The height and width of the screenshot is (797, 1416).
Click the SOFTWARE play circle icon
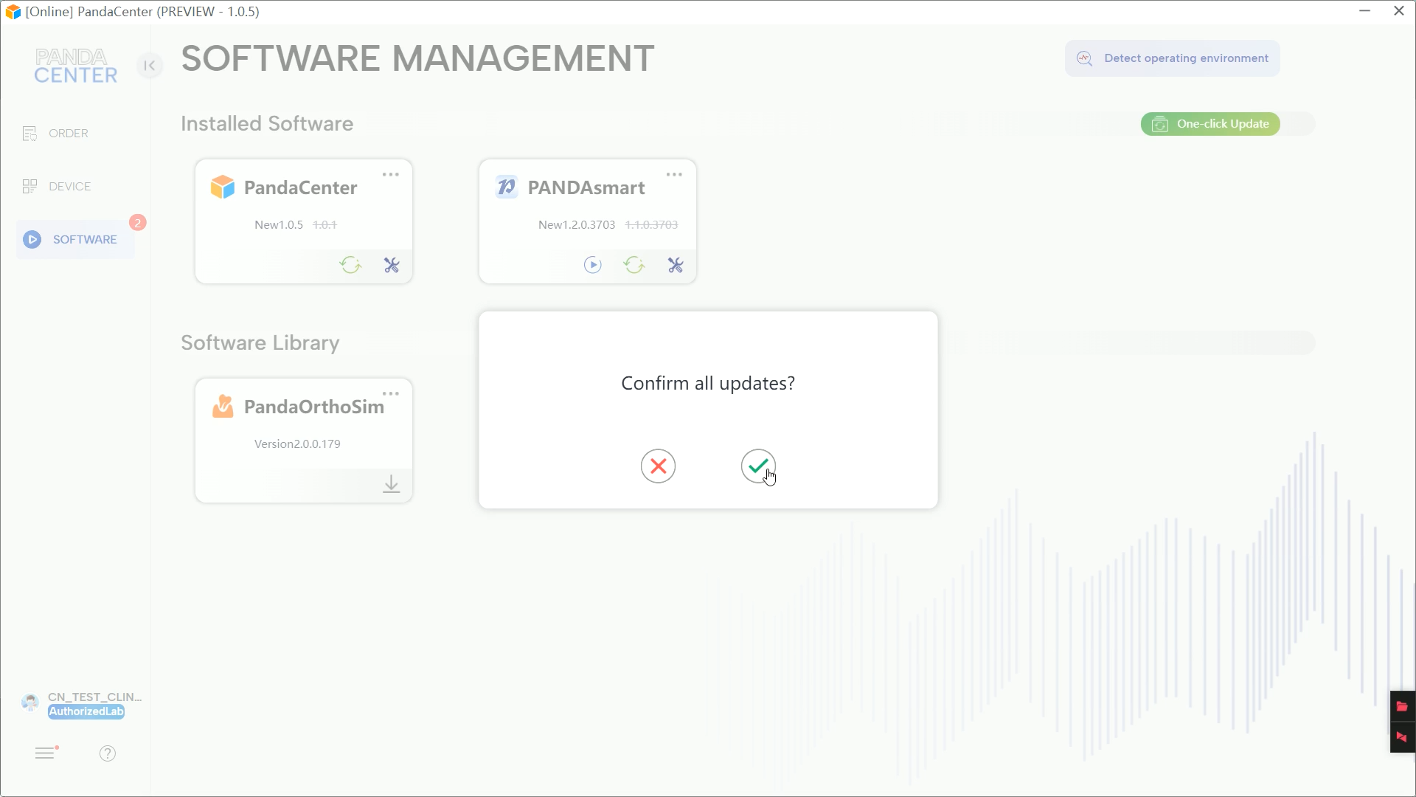32,239
